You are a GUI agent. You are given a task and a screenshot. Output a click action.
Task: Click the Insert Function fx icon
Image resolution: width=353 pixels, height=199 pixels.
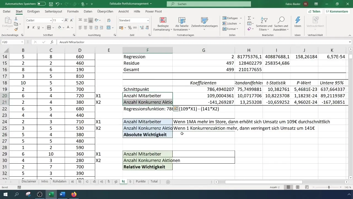[x=52, y=42]
